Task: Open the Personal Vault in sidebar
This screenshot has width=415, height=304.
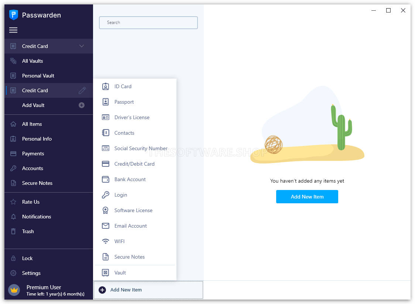Action: click(x=38, y=76)
